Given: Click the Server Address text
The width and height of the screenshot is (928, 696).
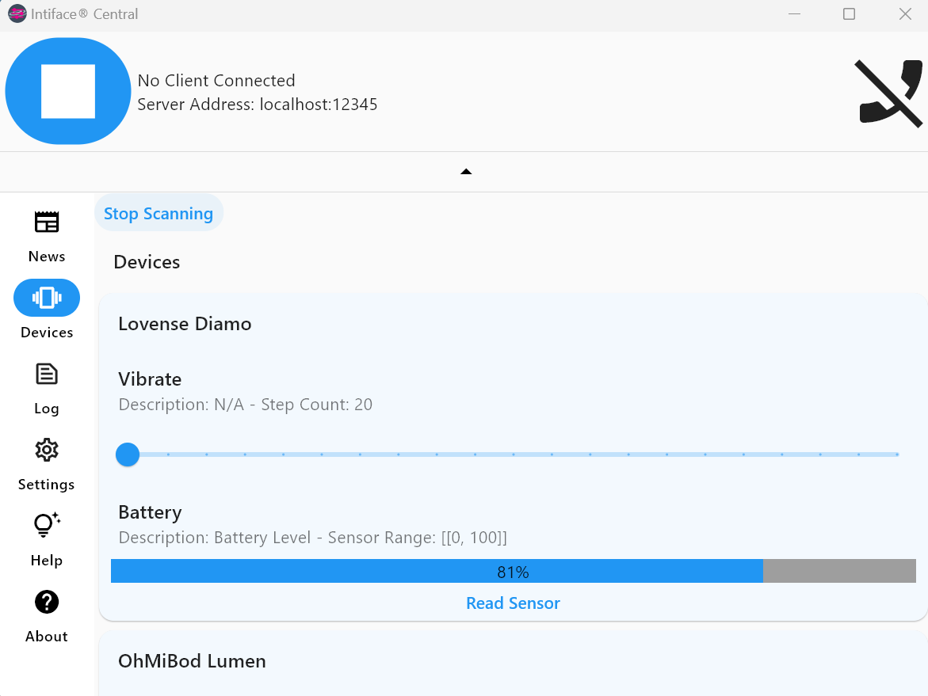Looking at the screenshot, I should [x=258, y=105].
